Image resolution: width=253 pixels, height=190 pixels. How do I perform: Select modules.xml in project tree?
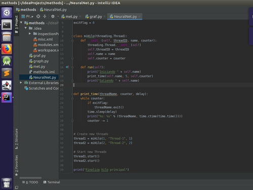46,45
